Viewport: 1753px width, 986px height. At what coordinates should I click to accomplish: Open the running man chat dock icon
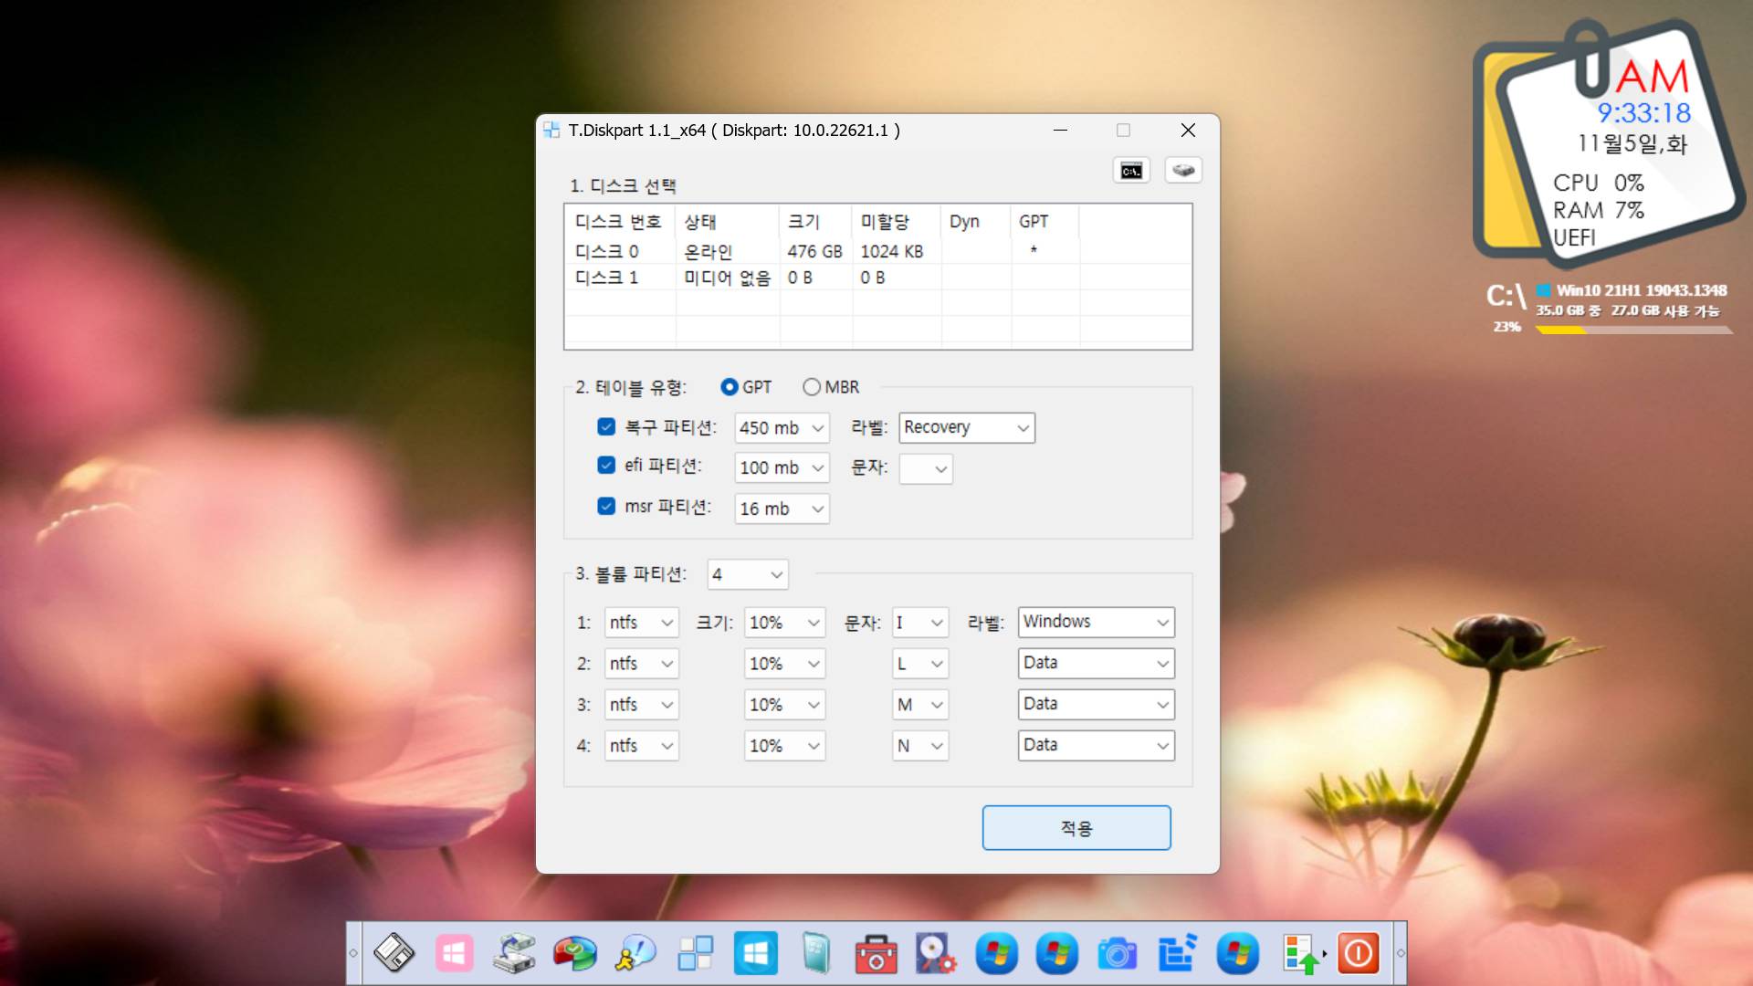click(x=635, y=953)
